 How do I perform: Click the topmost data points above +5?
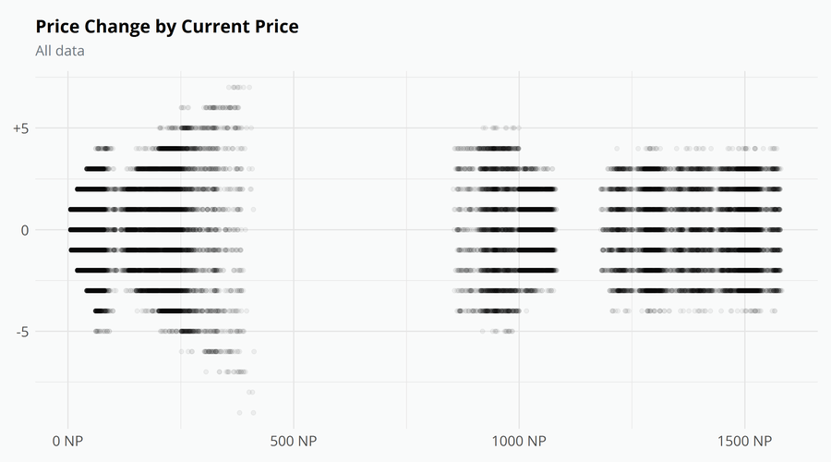pos(239,87)
